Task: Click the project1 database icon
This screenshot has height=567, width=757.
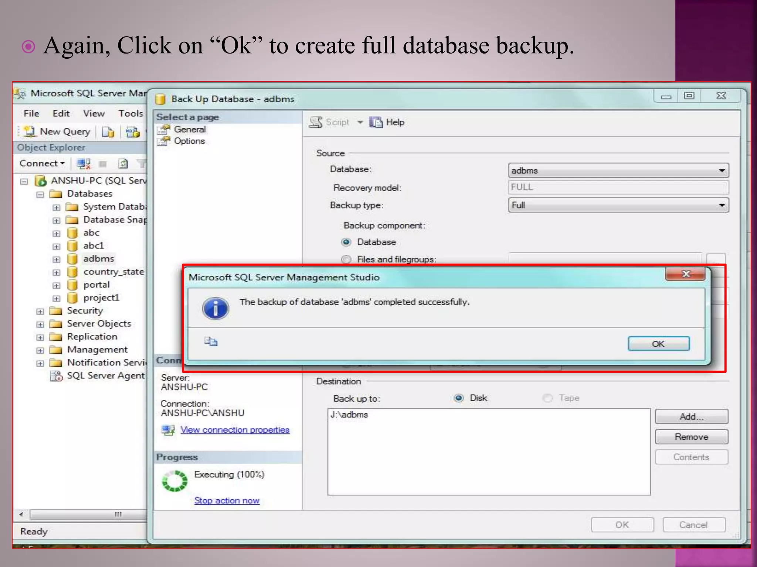Action: (x=72, y=298)
